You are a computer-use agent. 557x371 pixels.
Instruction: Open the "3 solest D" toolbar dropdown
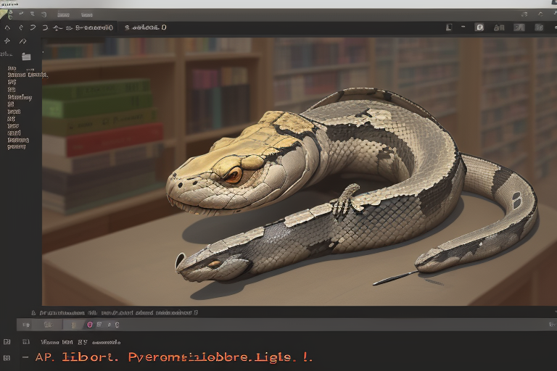145,28
